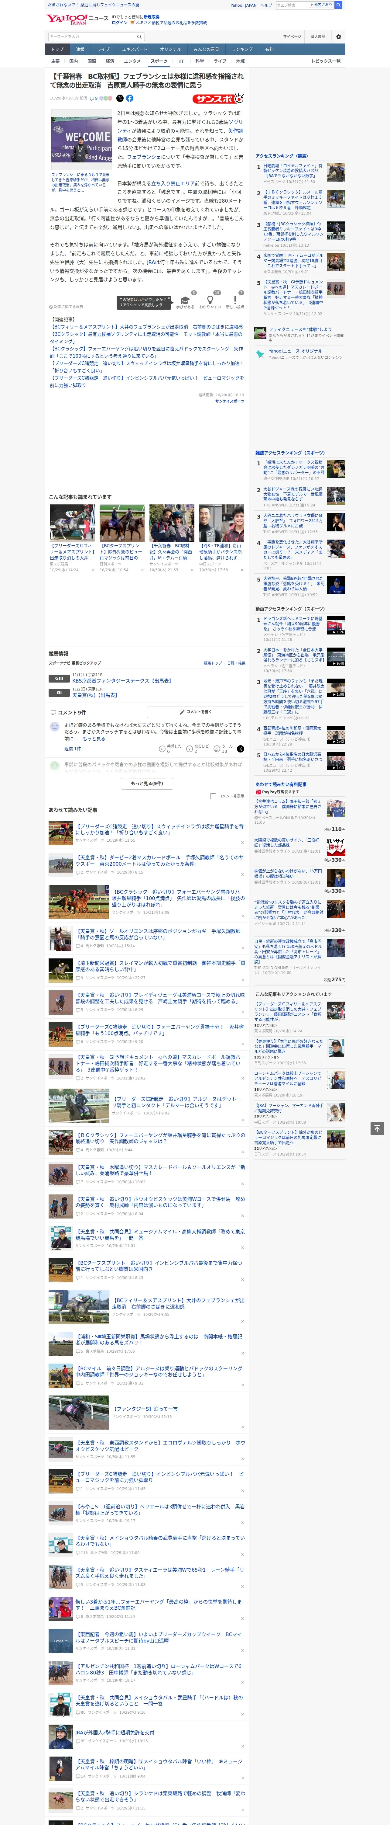Select the ランキング navigation tab
The image size is (390, 1825).
pos(242,50)
